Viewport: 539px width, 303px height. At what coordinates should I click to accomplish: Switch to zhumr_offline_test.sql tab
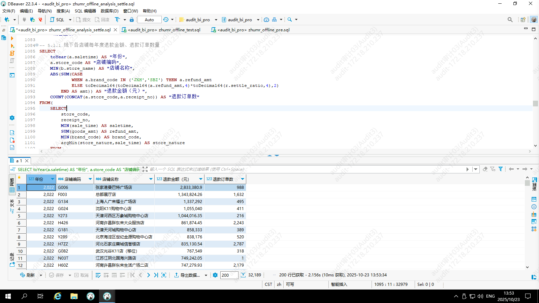pyautogui.click(x=164, y=30)
